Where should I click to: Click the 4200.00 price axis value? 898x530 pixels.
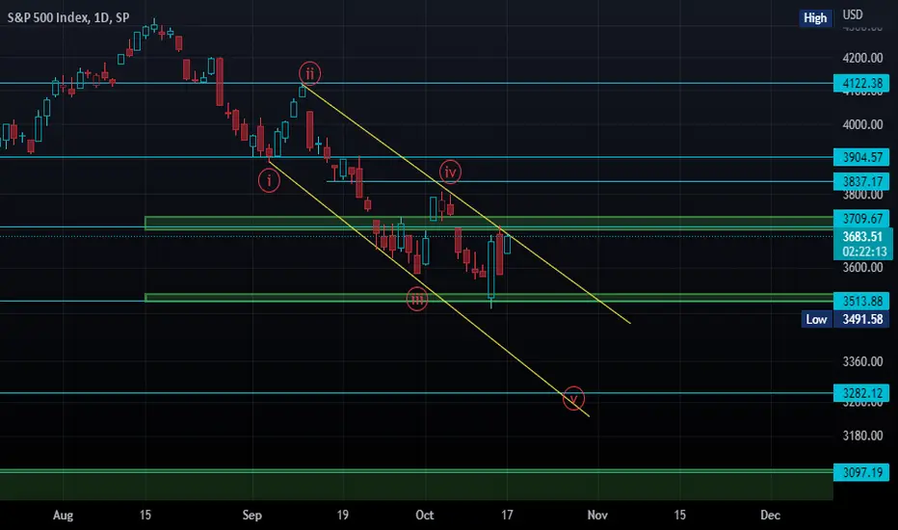click(862, 58)
